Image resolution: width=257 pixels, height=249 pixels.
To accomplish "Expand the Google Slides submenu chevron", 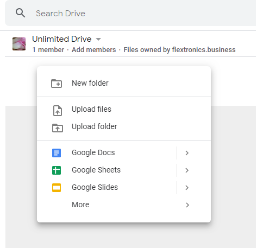I will coord(187,188).
